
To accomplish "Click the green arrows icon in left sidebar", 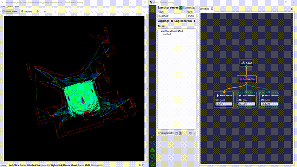I will pyautogui.click(x=153, y=136).
